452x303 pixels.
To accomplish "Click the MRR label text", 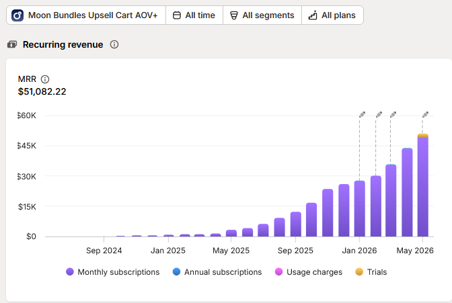I will [x=27, y=79].
